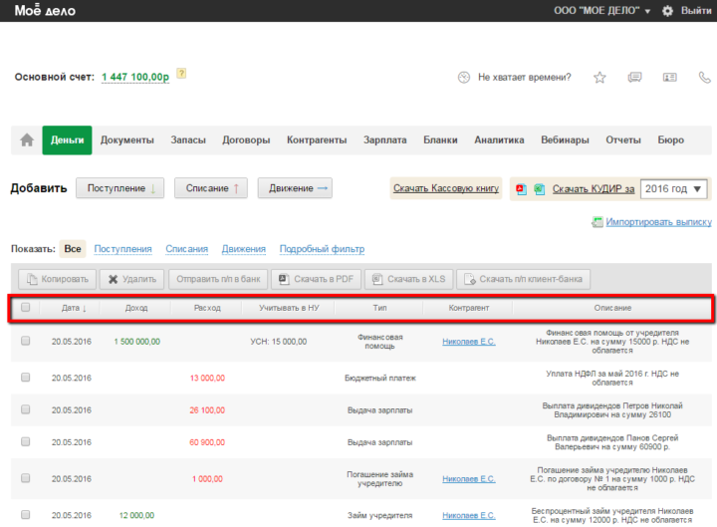Toggle the select-all checkbox in table header

pos(26,308)
